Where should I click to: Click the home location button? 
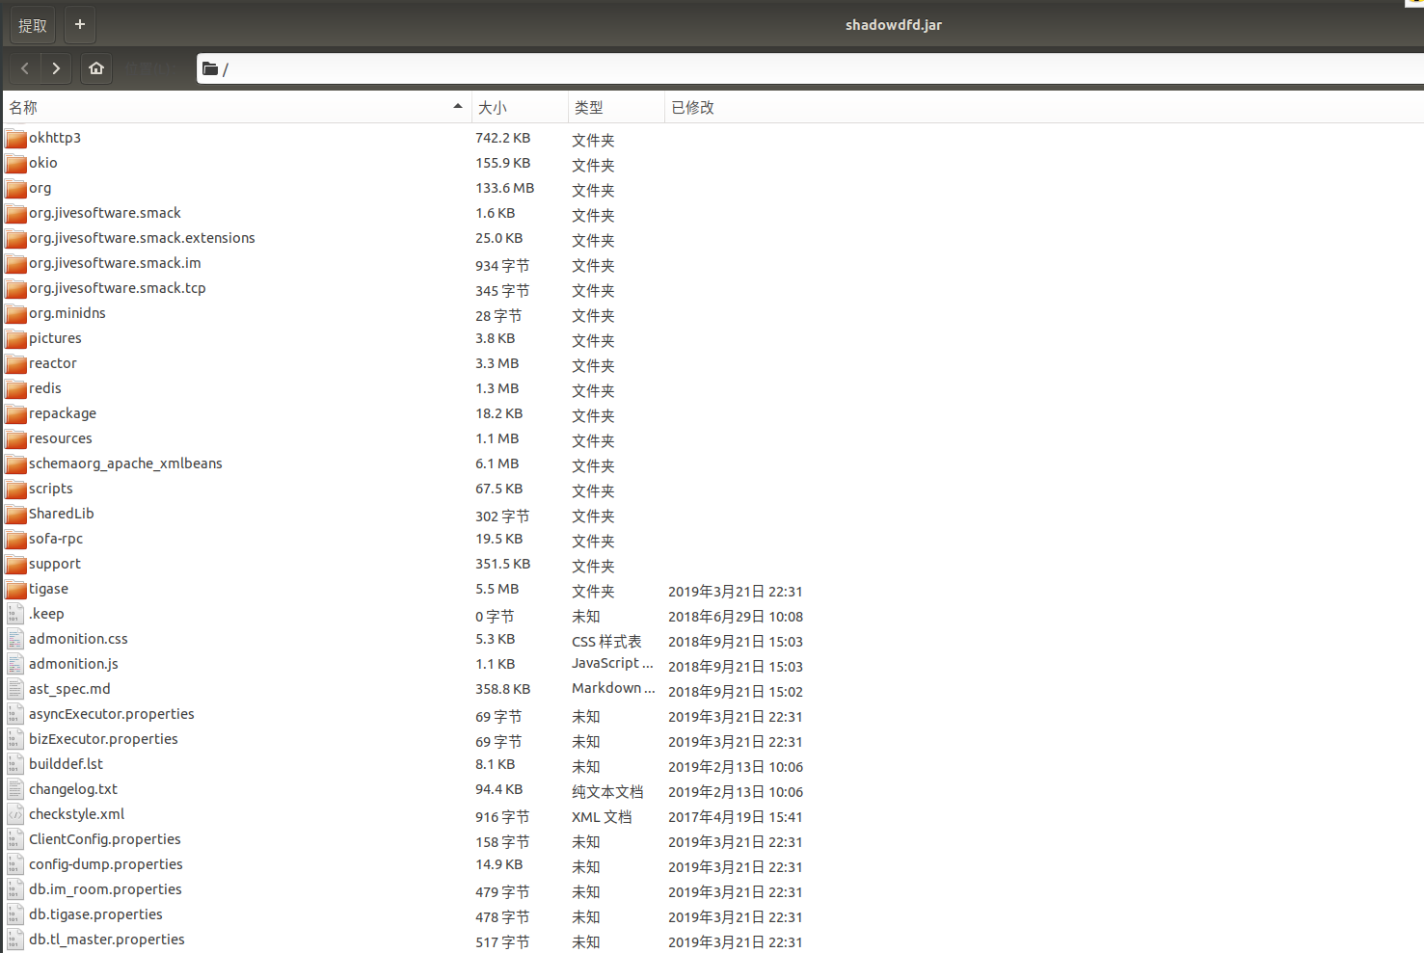click(x=96, y=68)
